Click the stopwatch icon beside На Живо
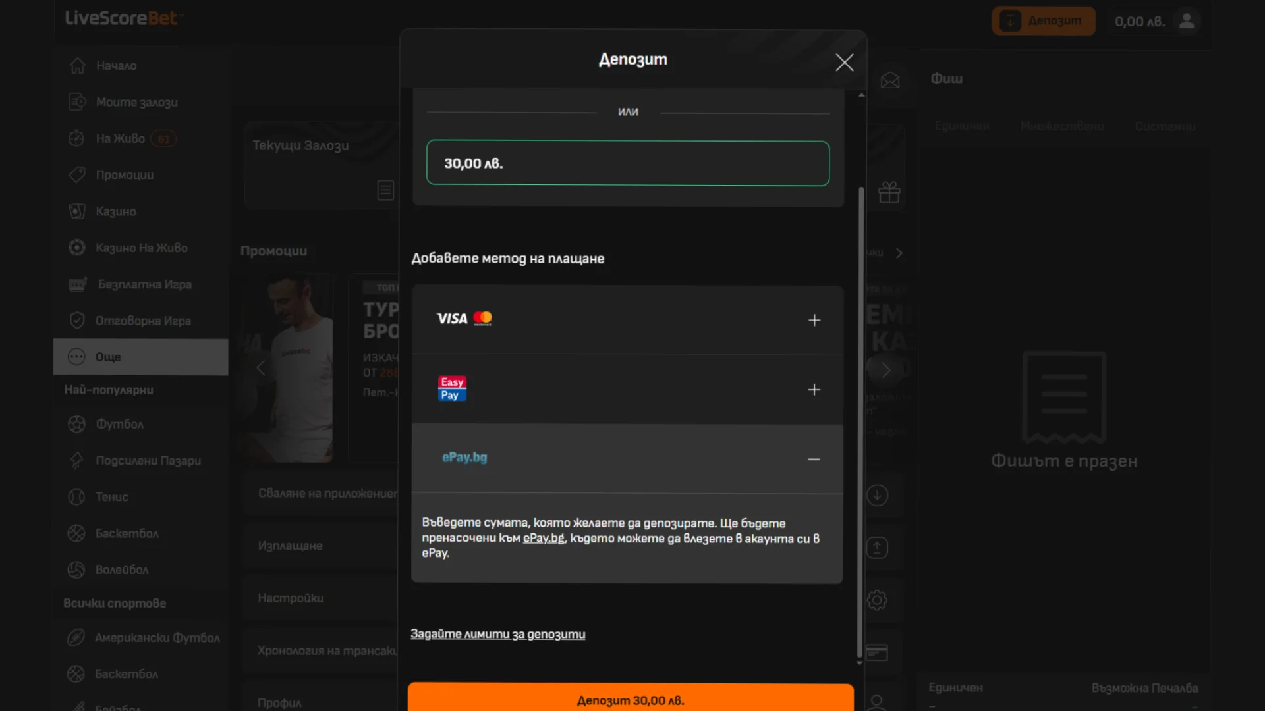1265x711 pixels. (76, 138)
